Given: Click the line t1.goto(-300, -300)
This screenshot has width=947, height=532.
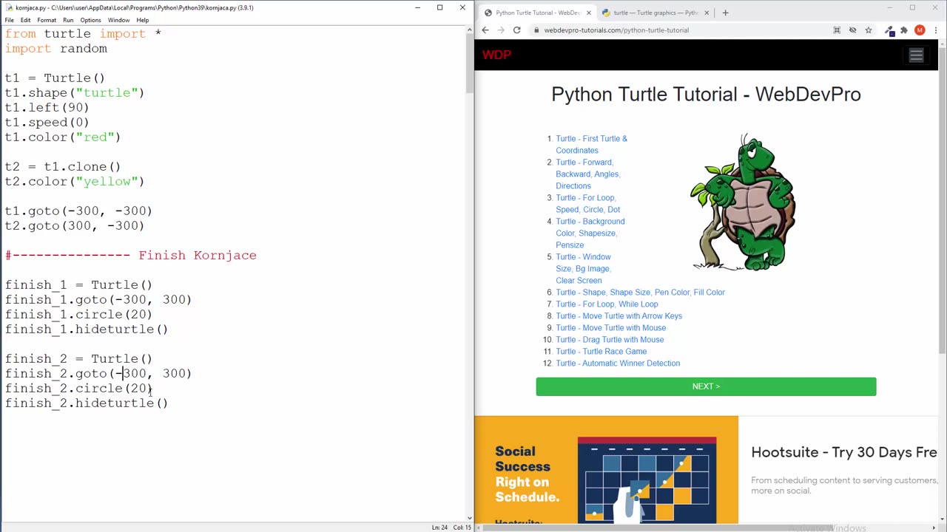Looking at the screenshot, I should 78,211.
